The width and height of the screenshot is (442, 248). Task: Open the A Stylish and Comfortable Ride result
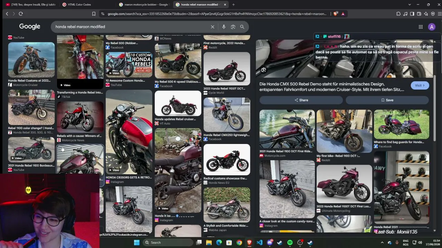(227, 205)
